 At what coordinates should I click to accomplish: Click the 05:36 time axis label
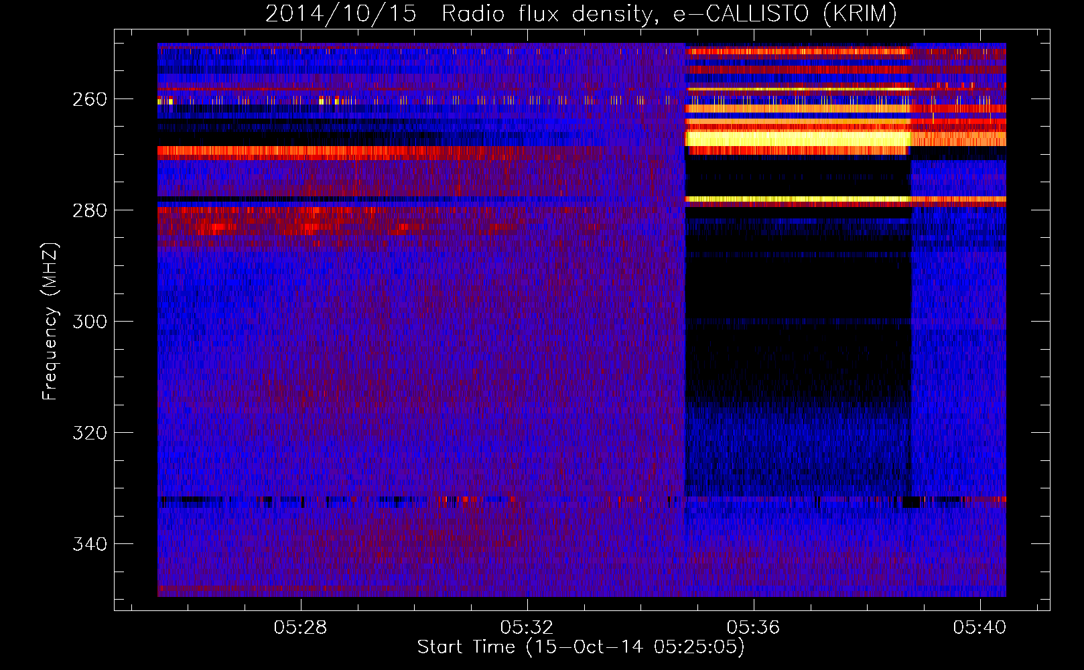(x=753, y=627)
